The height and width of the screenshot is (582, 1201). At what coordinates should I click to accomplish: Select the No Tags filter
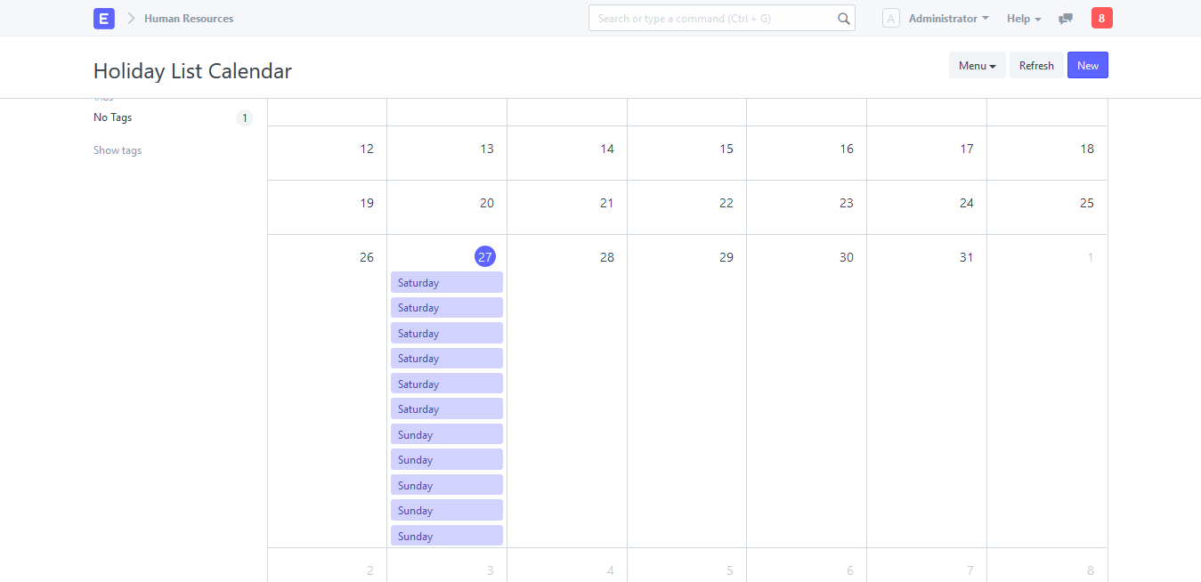(112, 117)
